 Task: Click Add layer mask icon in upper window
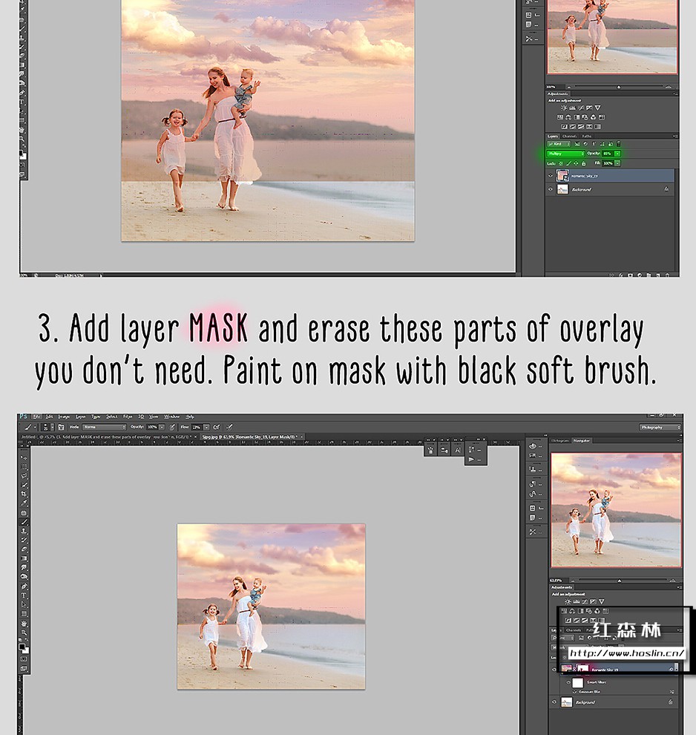[630, 275]
